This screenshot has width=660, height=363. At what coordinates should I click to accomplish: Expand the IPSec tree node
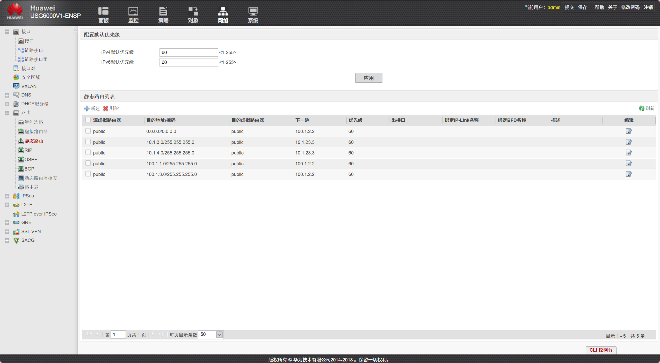(x=7, y=196)
